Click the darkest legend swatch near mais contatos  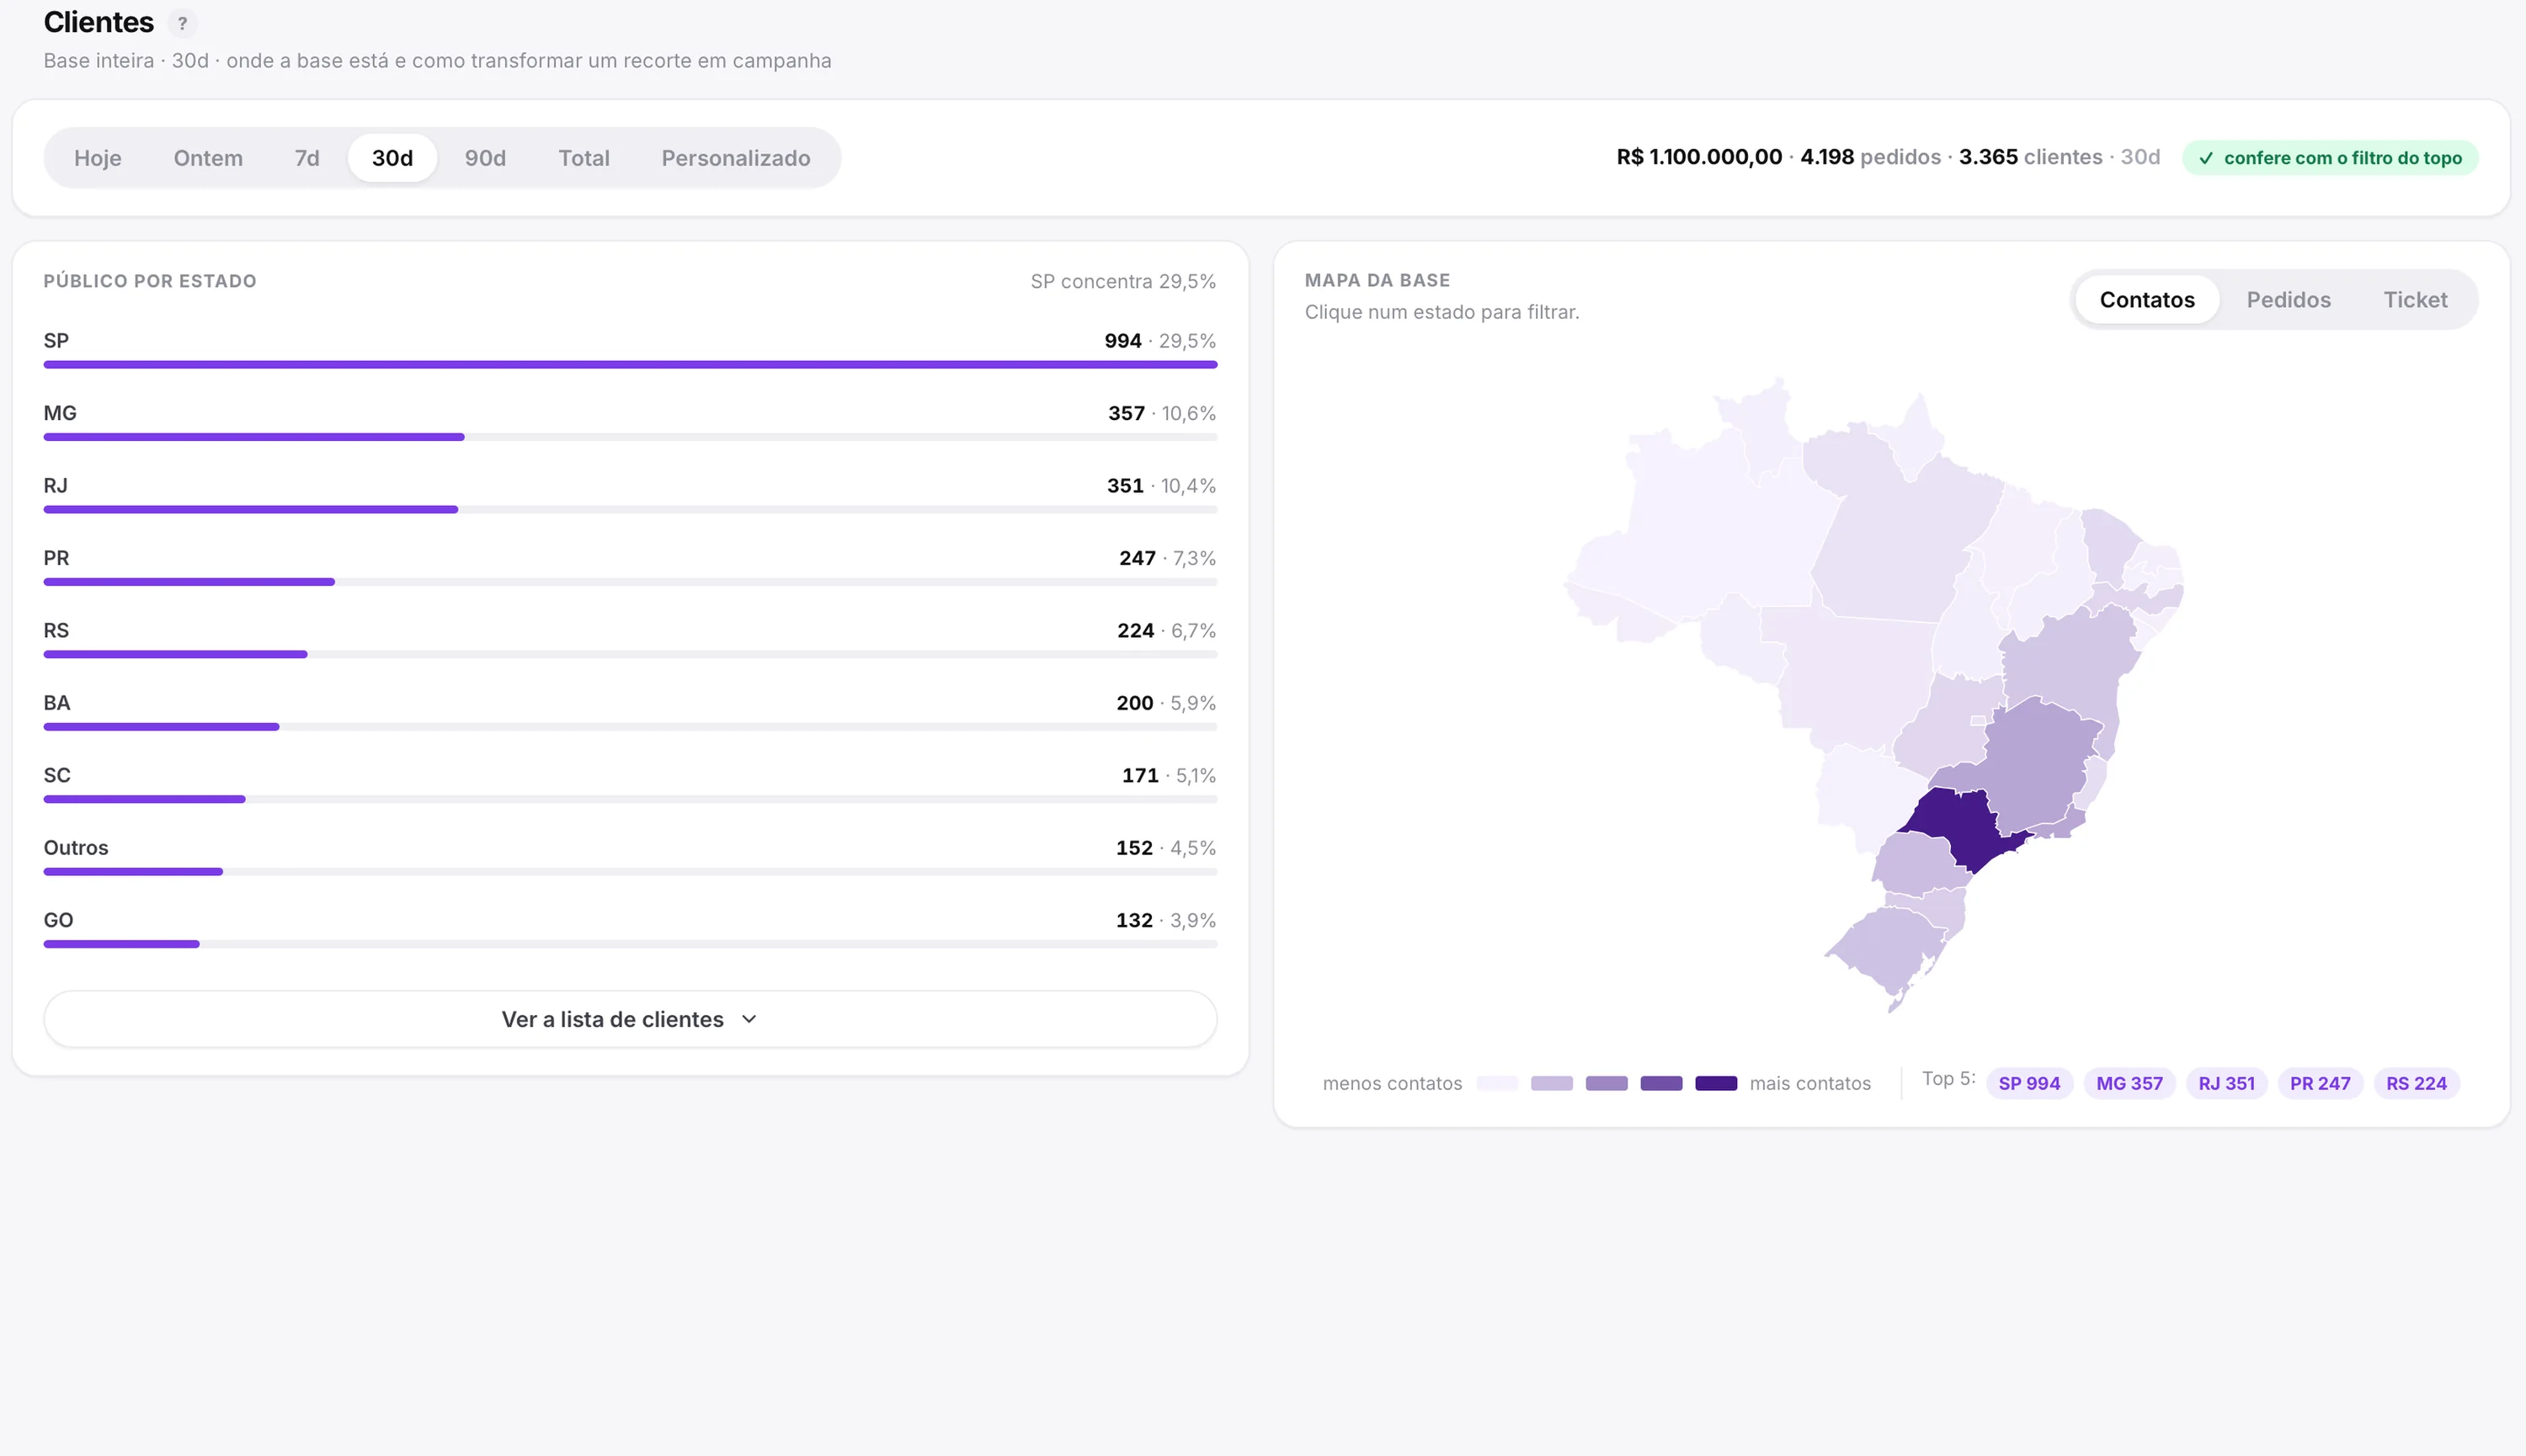tap(1716, 1084)
